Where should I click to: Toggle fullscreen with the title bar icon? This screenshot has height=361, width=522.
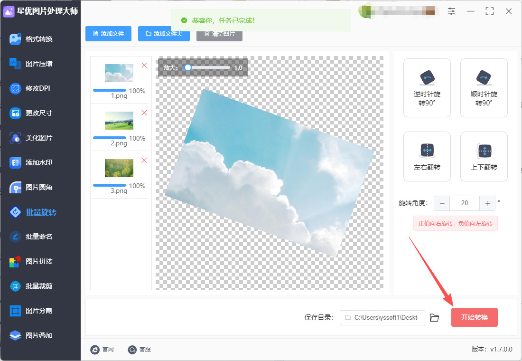(x=489, y=11)
